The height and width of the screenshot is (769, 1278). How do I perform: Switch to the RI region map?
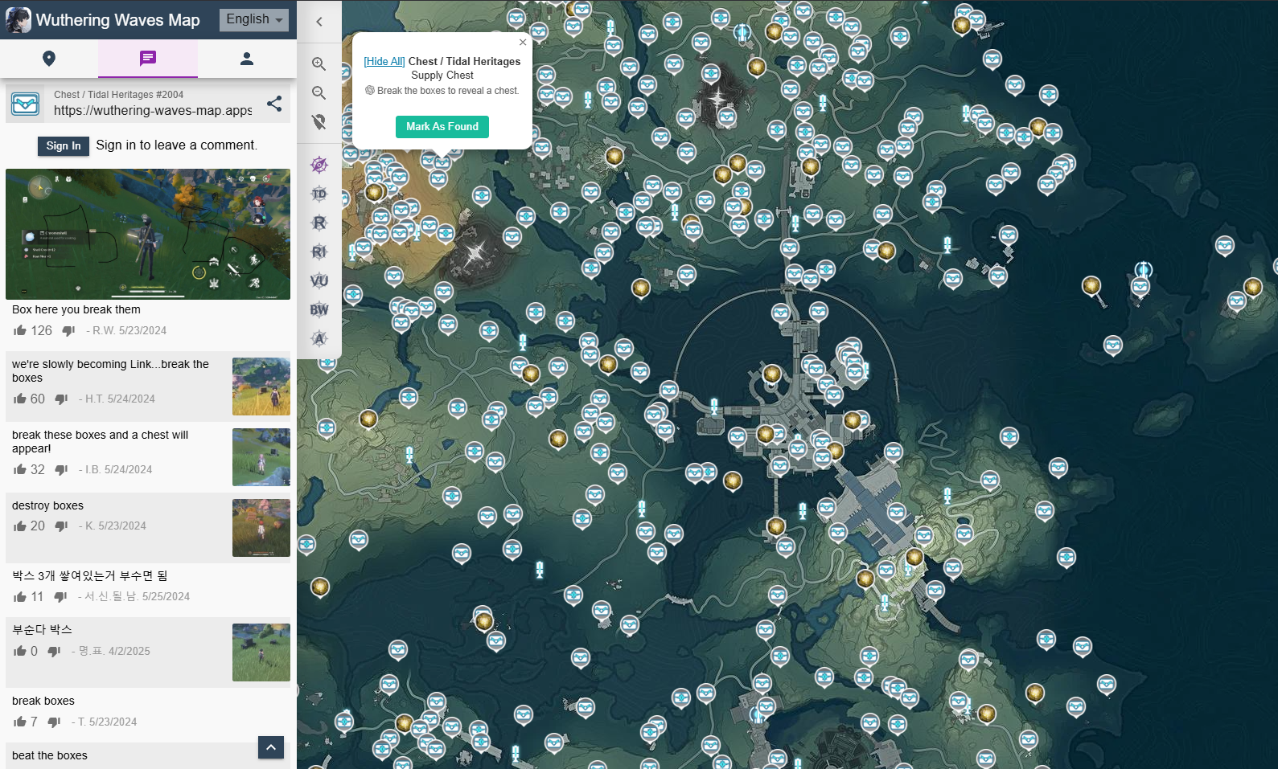tap(319, 252)
